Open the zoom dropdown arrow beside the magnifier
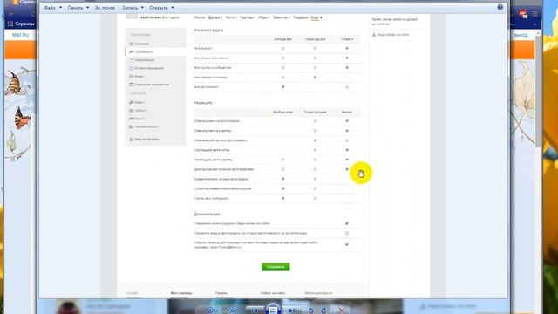The width and height of the screenshot is (558, 314). pos(217,311)
